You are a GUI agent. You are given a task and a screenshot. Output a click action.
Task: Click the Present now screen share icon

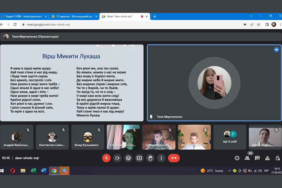point(139,158)
